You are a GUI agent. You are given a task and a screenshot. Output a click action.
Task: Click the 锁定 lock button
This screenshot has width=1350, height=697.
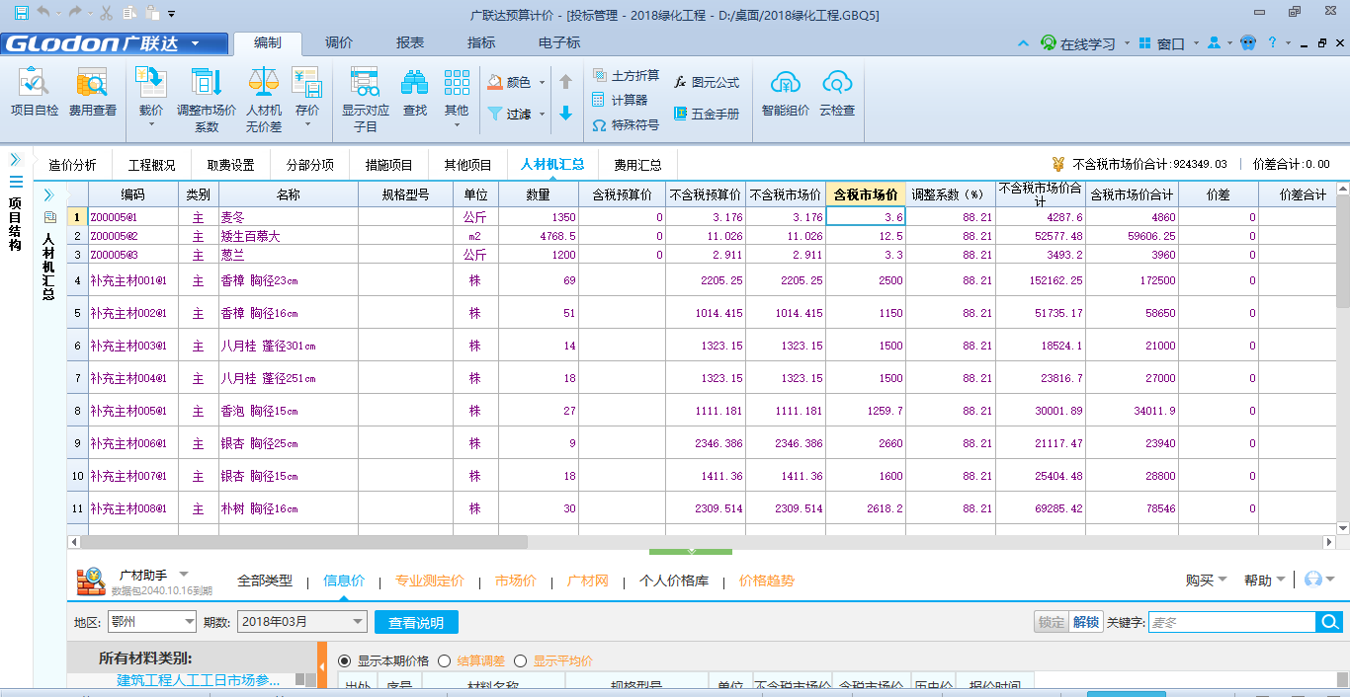coord(1052,622)
